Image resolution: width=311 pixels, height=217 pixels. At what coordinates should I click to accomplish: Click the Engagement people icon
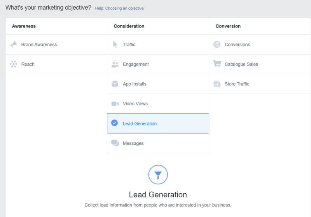pyautogui.click(x=115, y=64)
